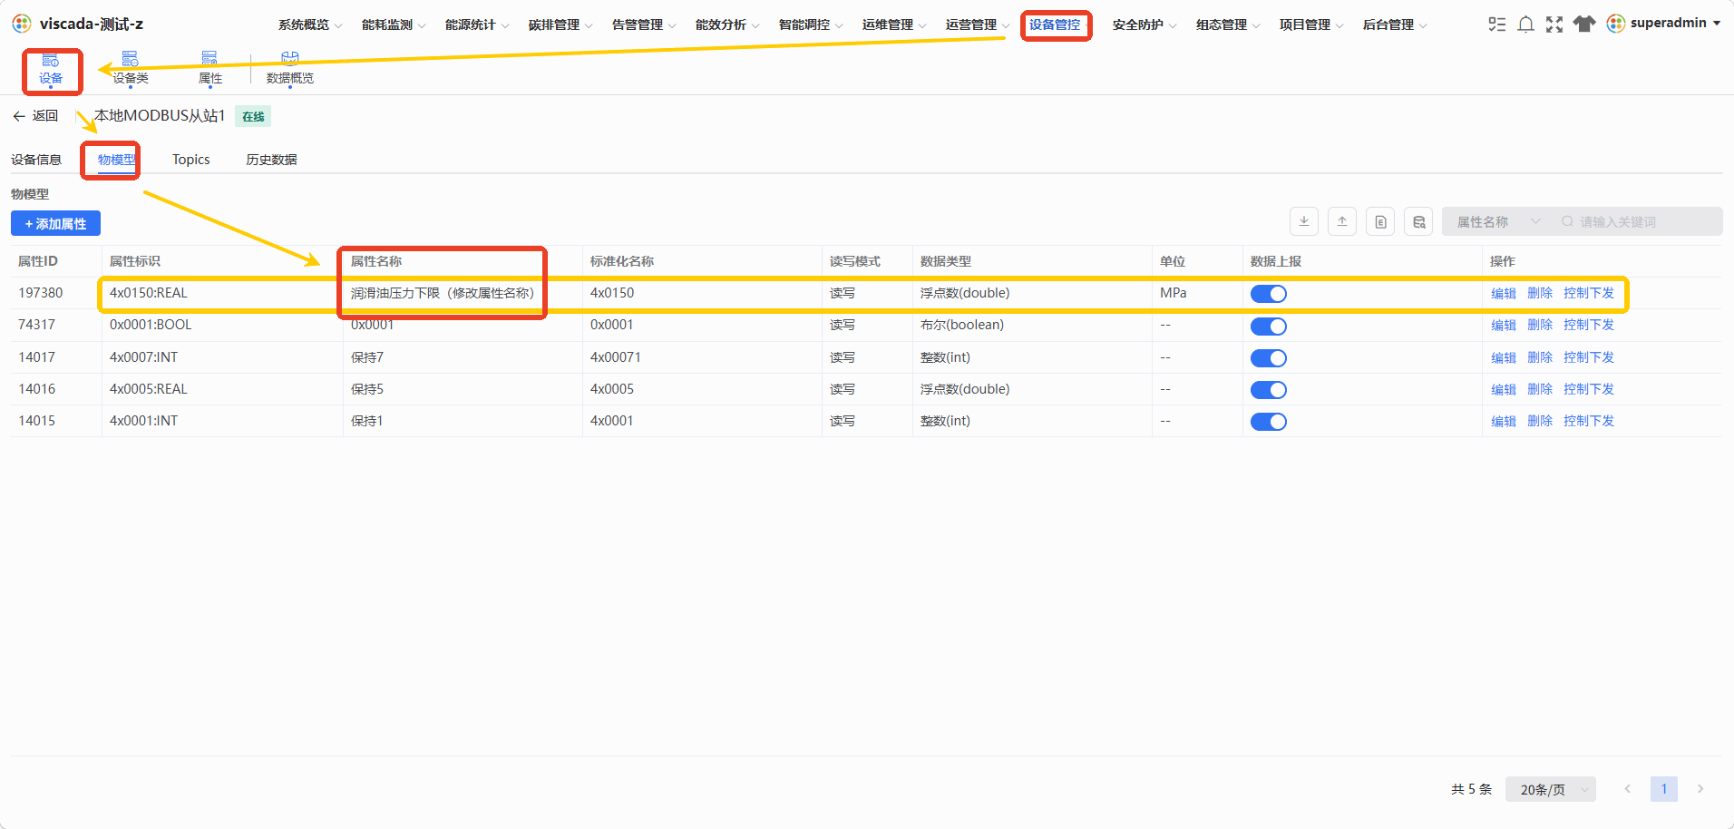Open the 20条/页 page size dropdown
1734x829 pixels.
pos(1551,789)
